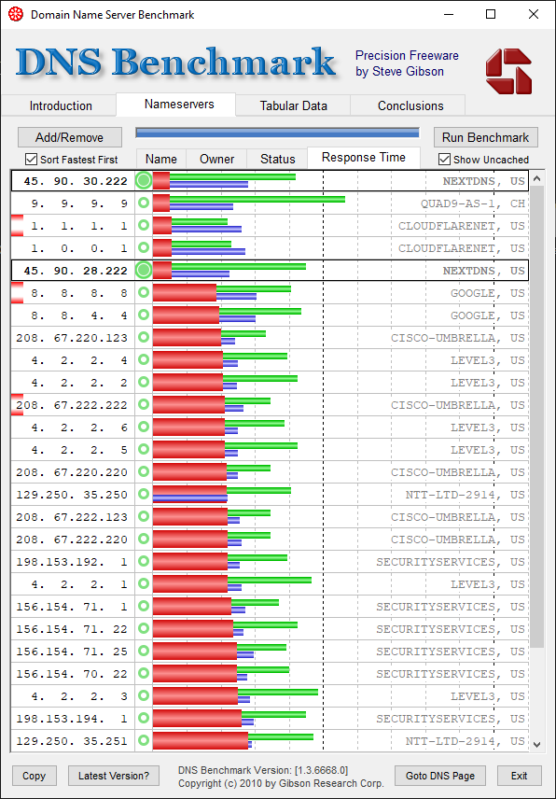Click status circle for 4.2.2.6
This screenshot has height=799, width=556.
point(144,427)
